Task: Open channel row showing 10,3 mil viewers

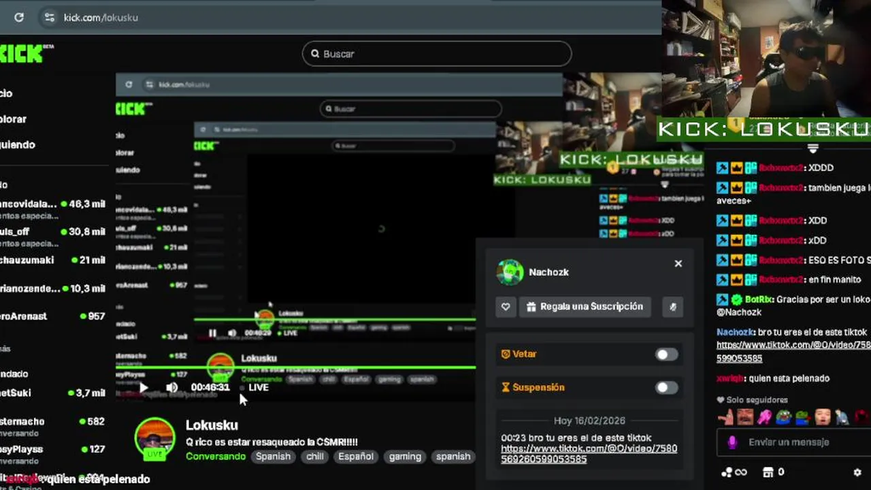Action: coord(52,289)
